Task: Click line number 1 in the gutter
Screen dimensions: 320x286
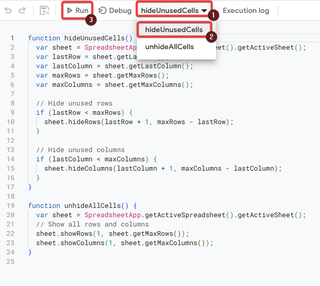Action: click(x=12, y=38)
